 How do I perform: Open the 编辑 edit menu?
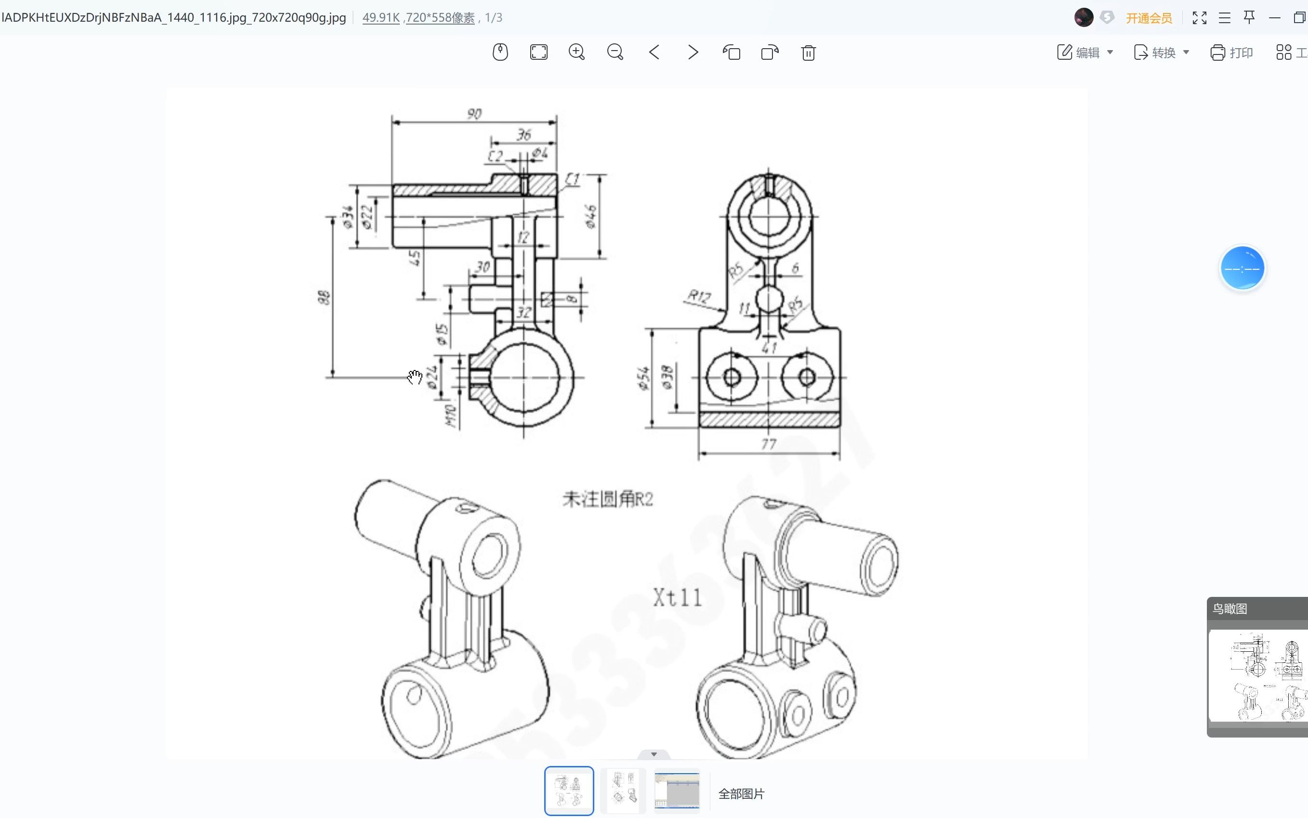(x=1085, y=53)
